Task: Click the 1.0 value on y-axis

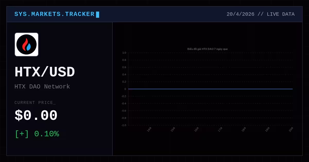Action: 124,53
